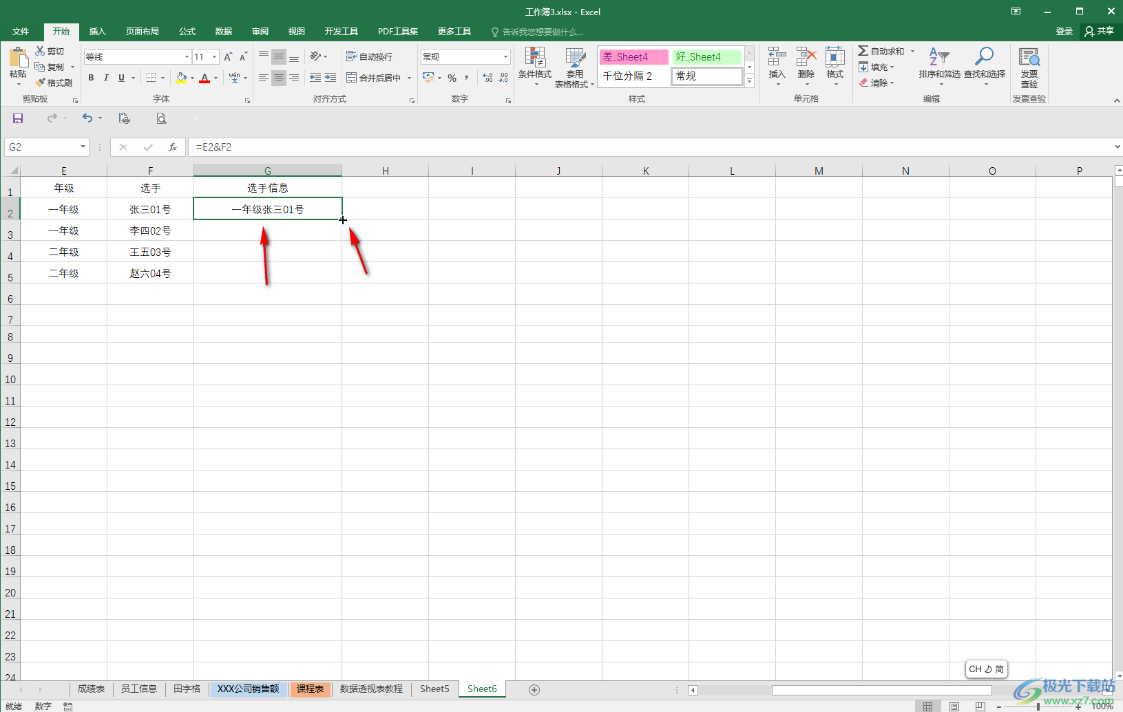Toggle underline formatting
This screenshot has height=712, width=1123.
click(x=121, y=78)
